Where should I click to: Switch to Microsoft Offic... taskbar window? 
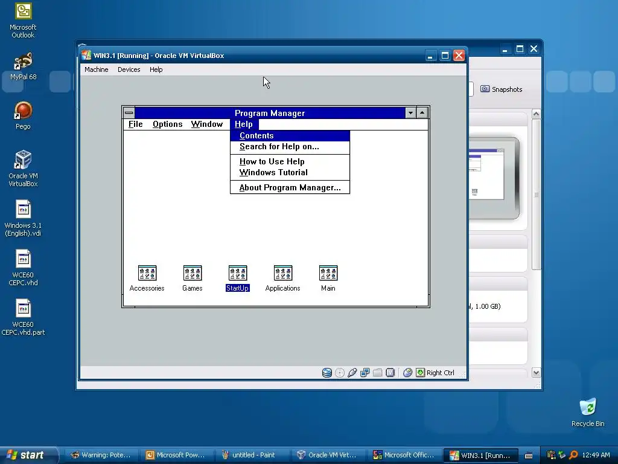pos(404,456)
